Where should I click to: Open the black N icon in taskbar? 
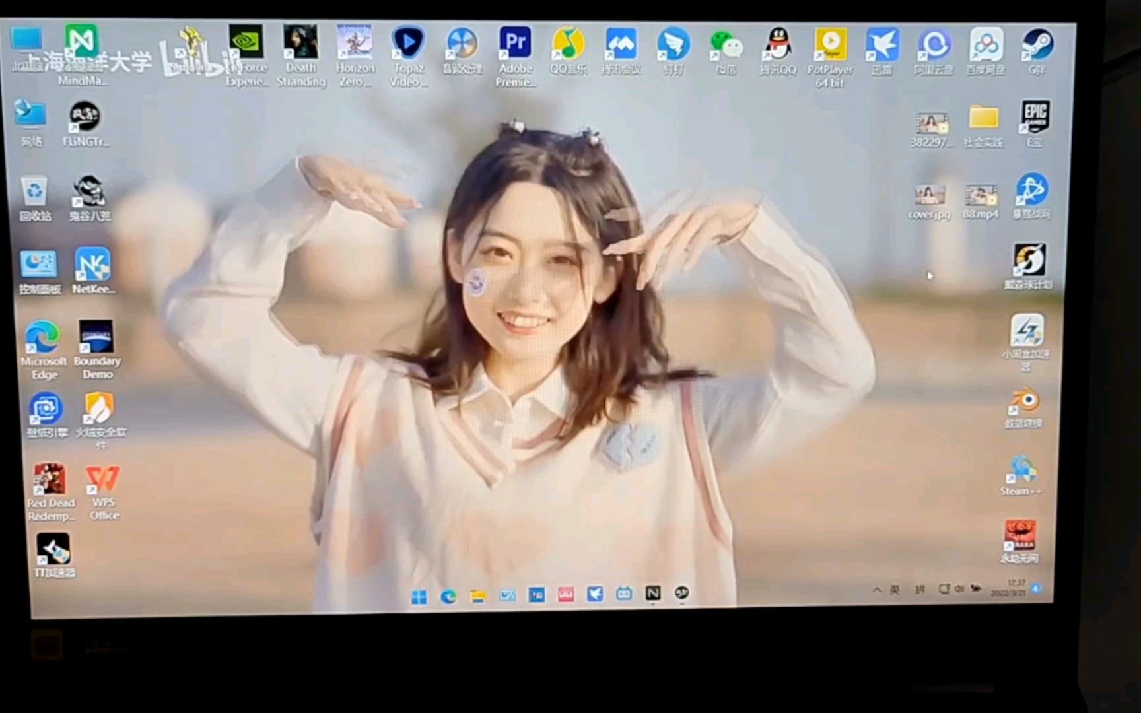(x=653, y=593)
